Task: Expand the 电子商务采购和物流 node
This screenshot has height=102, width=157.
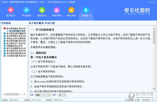Action: (x=4, y=53)
